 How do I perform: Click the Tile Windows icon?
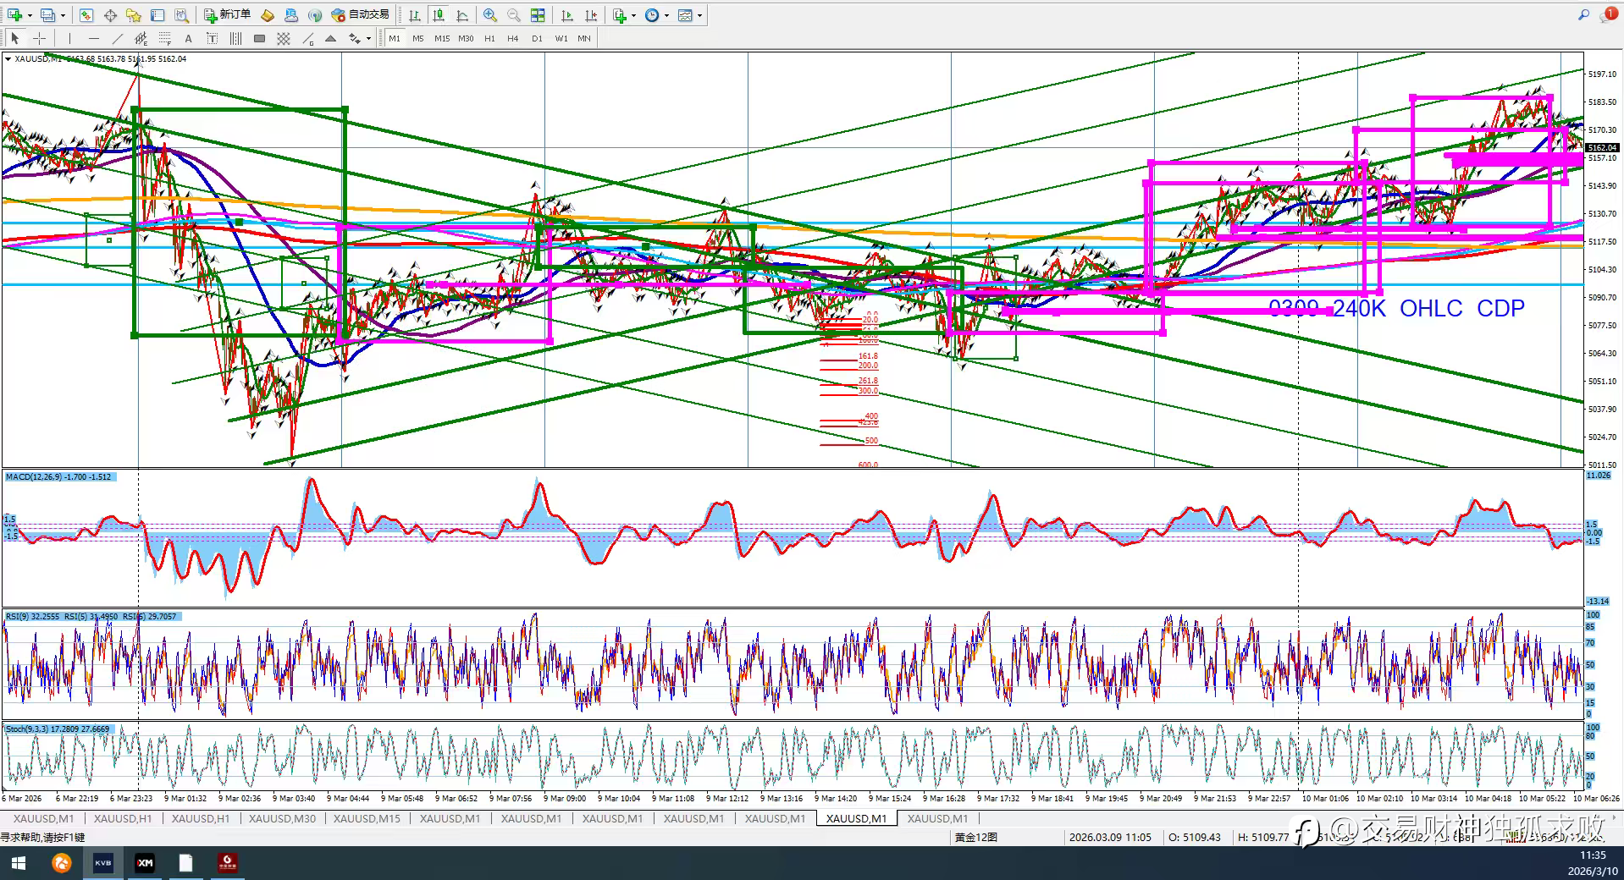pyautogui.click(x=538, y=15)
